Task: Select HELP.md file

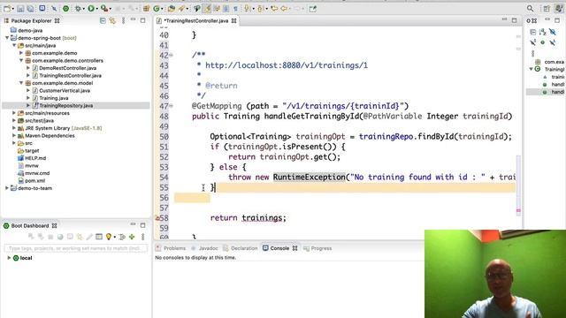Action: (x=35, y=158)
